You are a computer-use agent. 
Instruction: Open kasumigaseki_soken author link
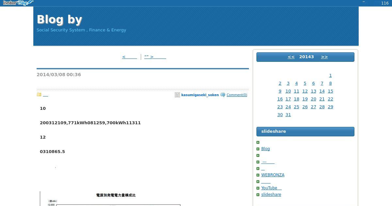(200, 95)
